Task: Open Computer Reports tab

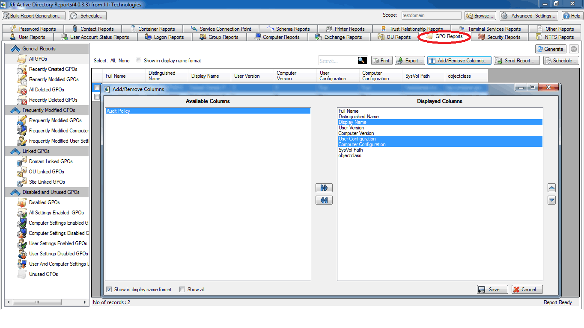Action: 277,37
